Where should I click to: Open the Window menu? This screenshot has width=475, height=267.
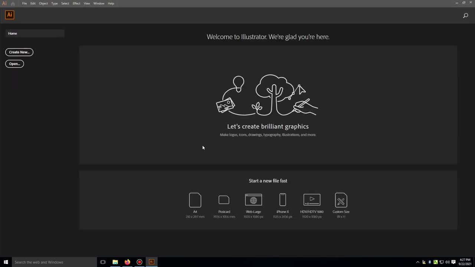(99, 3)
